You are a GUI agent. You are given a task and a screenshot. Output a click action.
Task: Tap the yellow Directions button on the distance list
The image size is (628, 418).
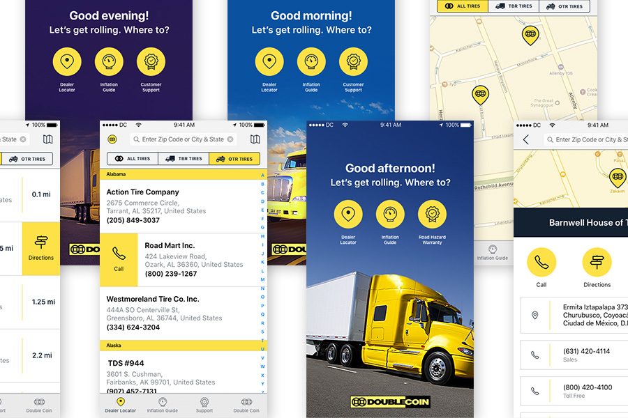[x=41, y=249]
